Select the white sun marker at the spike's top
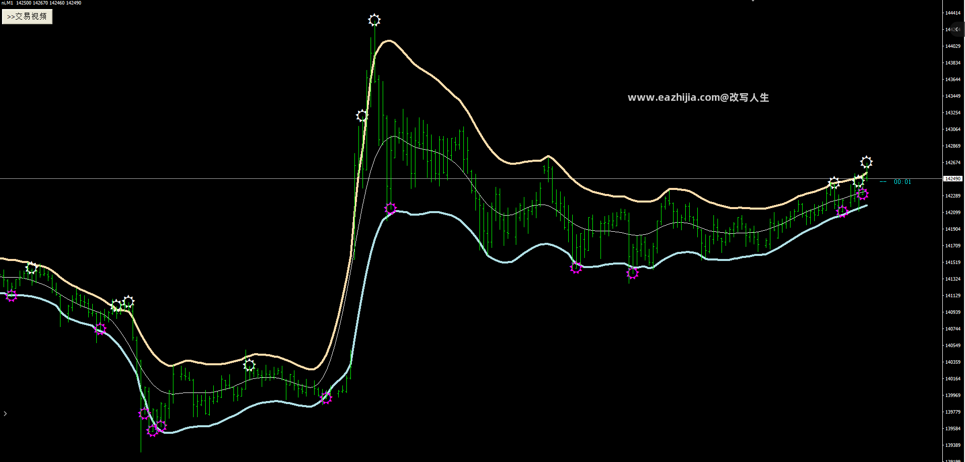The image size is (965, 462). (374, 20)
